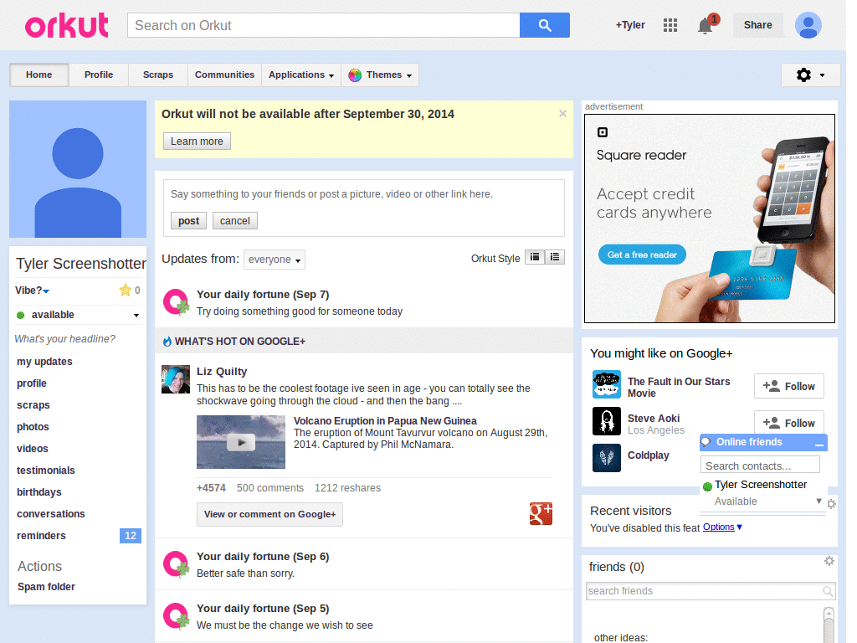Open the Scraps tab
Viewport: 857px width, 643px height.
pyautogui.click(x=158, y=75)
